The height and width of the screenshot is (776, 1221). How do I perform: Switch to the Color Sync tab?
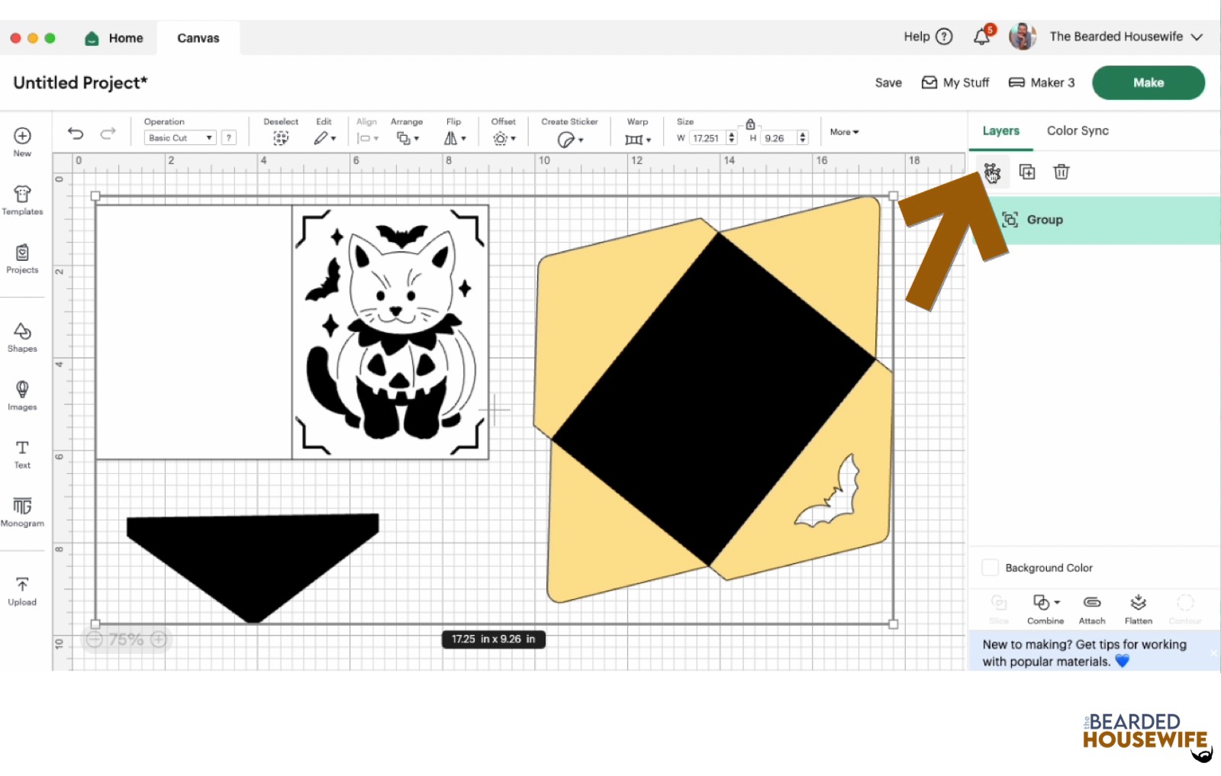(x=1077, y=130)
